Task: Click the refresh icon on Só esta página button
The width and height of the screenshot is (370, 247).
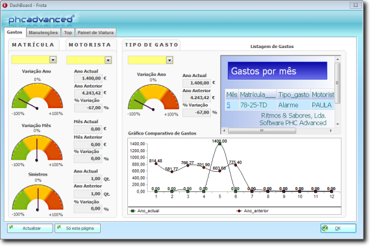Action: pos(59,227)
